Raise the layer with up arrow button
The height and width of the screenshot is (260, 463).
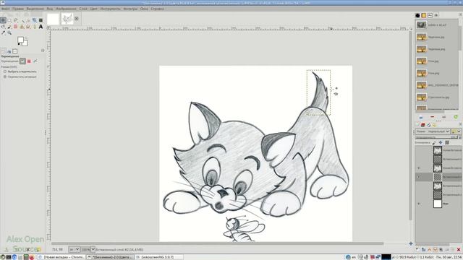[x=429, y=250]
